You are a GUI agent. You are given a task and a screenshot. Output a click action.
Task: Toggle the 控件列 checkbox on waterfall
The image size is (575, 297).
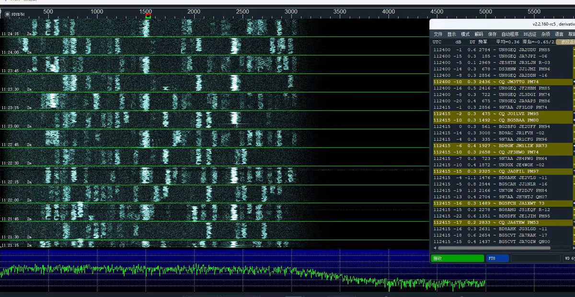(7, 14)
